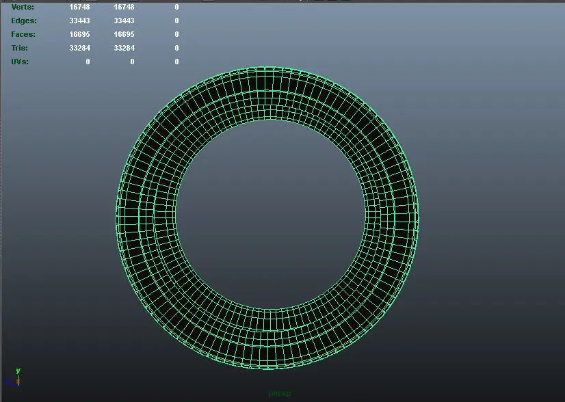Click the 0 value in the Edges row
This screenshot has width=565, height=402.
176,21
